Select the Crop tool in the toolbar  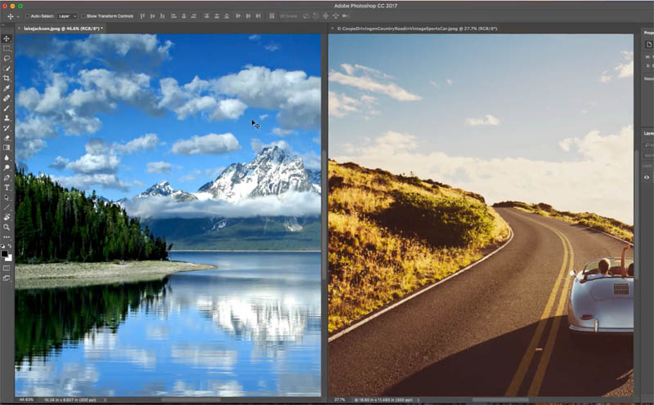tap(7, 78)
